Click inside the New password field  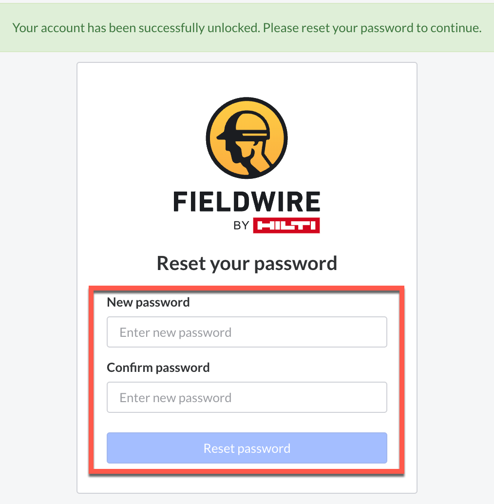pos(247,332)
